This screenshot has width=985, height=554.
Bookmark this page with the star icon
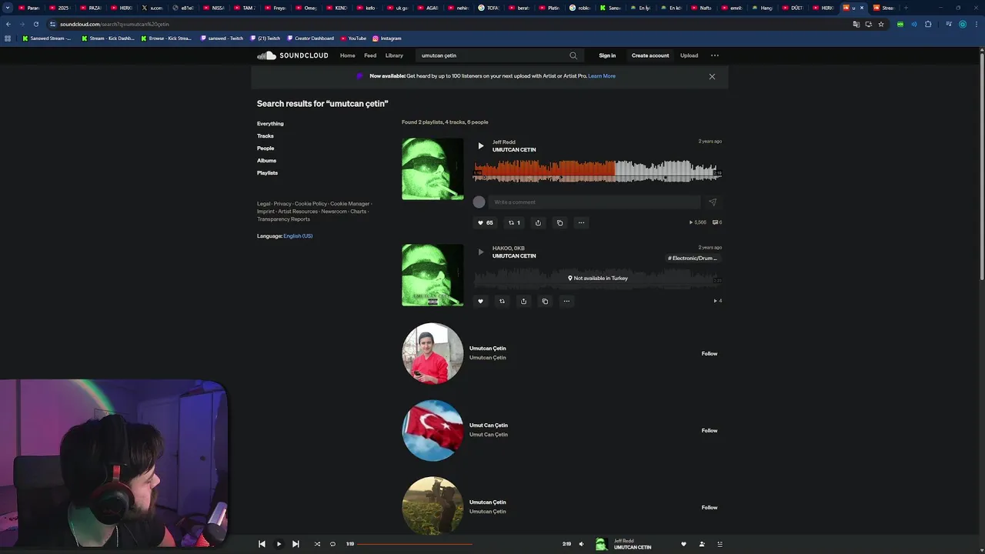pos(881,24)
